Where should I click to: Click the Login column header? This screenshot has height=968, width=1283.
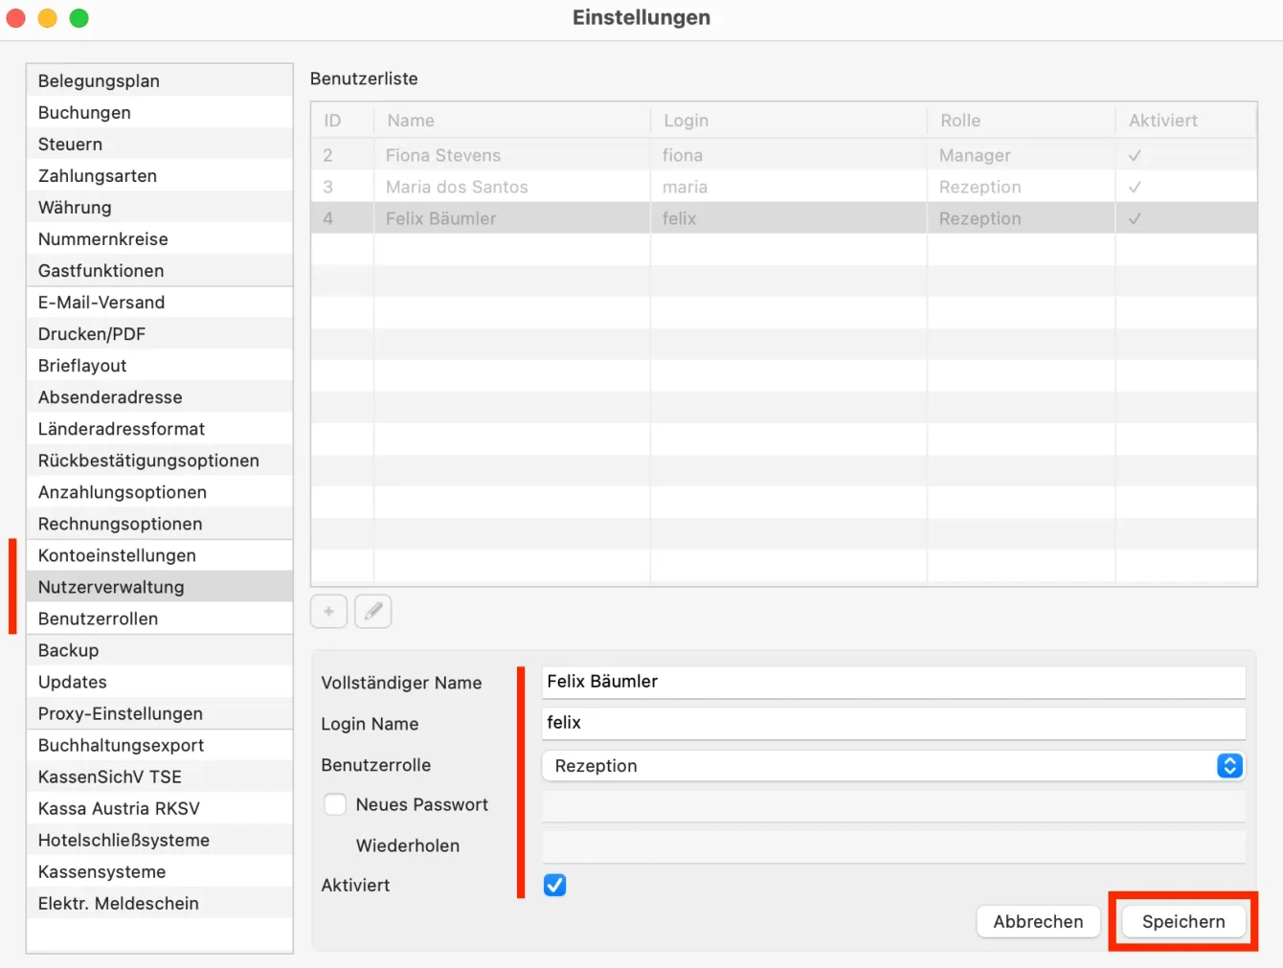click(x=789, y=120)
